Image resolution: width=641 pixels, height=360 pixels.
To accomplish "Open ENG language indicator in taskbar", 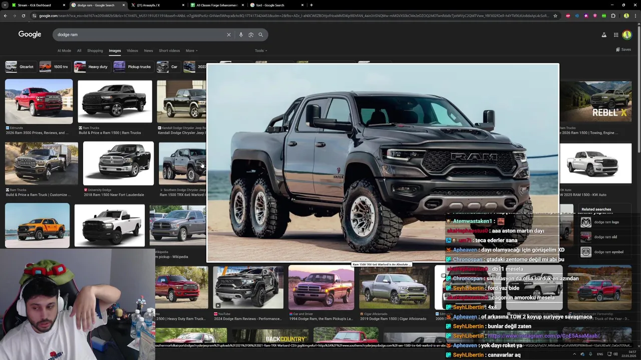I will point(600,354).
